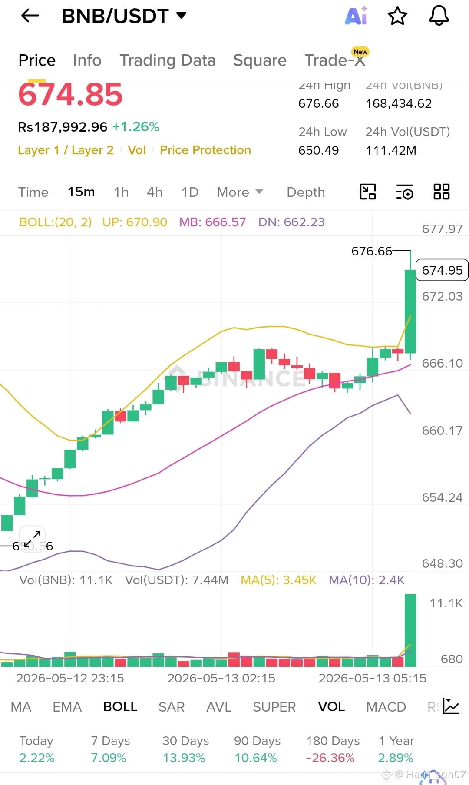Tap the Layer 1 / Layer 2 tag
The width and height of the screenshot is (469, 785).
point(66,150)
